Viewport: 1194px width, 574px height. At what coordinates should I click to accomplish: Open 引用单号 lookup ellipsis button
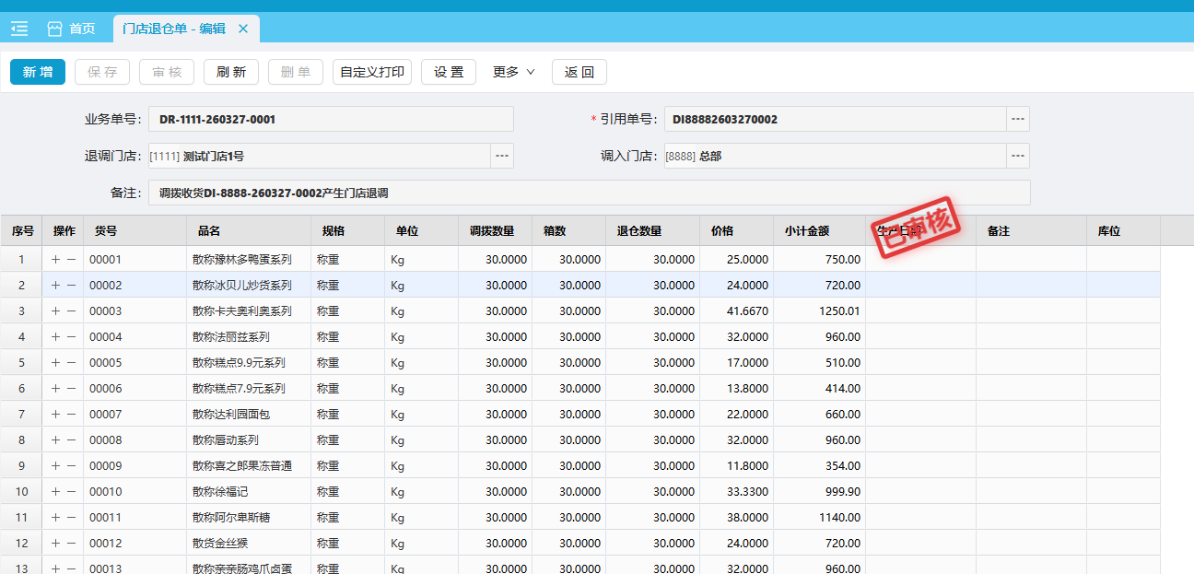[1017, 119]
